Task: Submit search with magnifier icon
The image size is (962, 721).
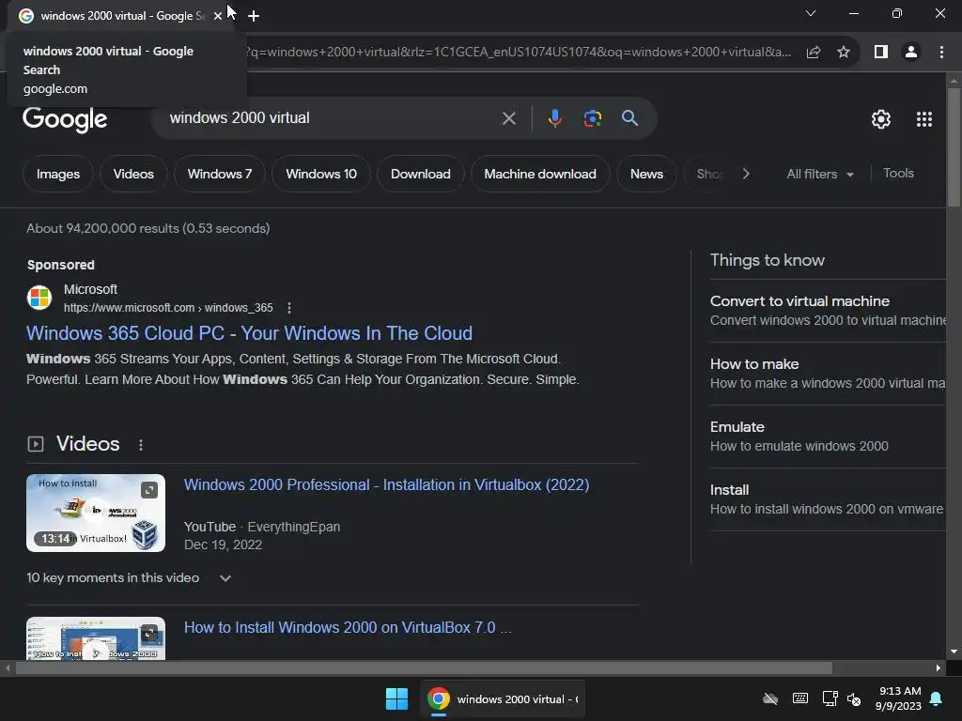Action: pyautogui.click(x=629, y=118)
